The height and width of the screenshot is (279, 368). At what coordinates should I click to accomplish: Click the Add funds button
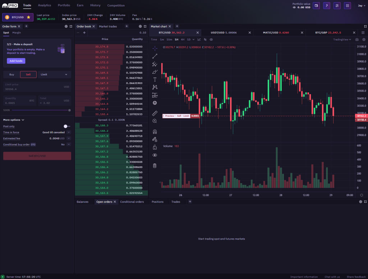[16, 61]
